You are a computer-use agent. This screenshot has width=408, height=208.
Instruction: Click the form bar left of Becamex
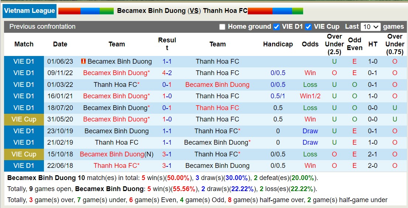tap(86, 11)
